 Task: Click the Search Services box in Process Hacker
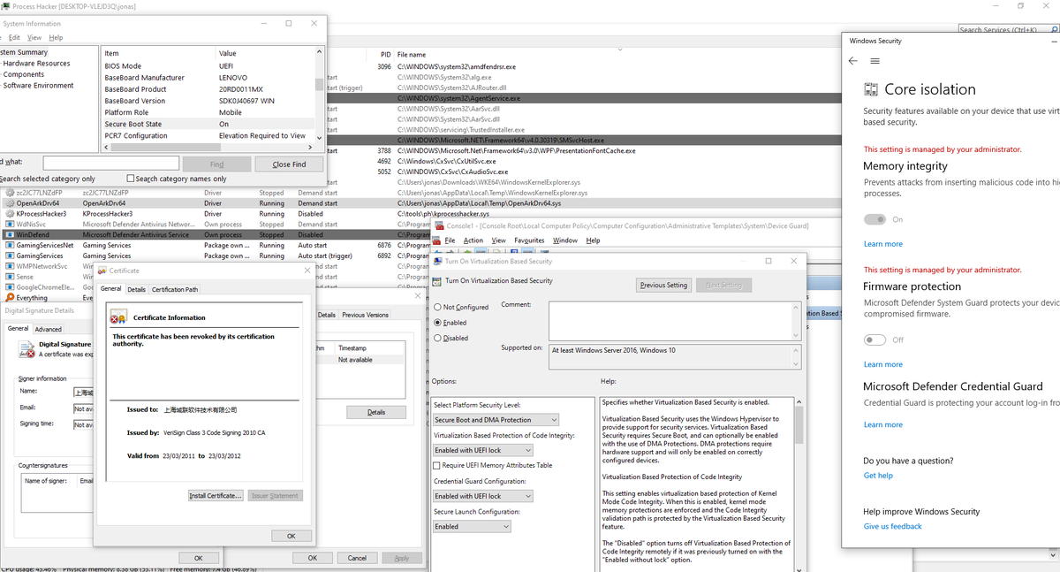[1009, 30]
